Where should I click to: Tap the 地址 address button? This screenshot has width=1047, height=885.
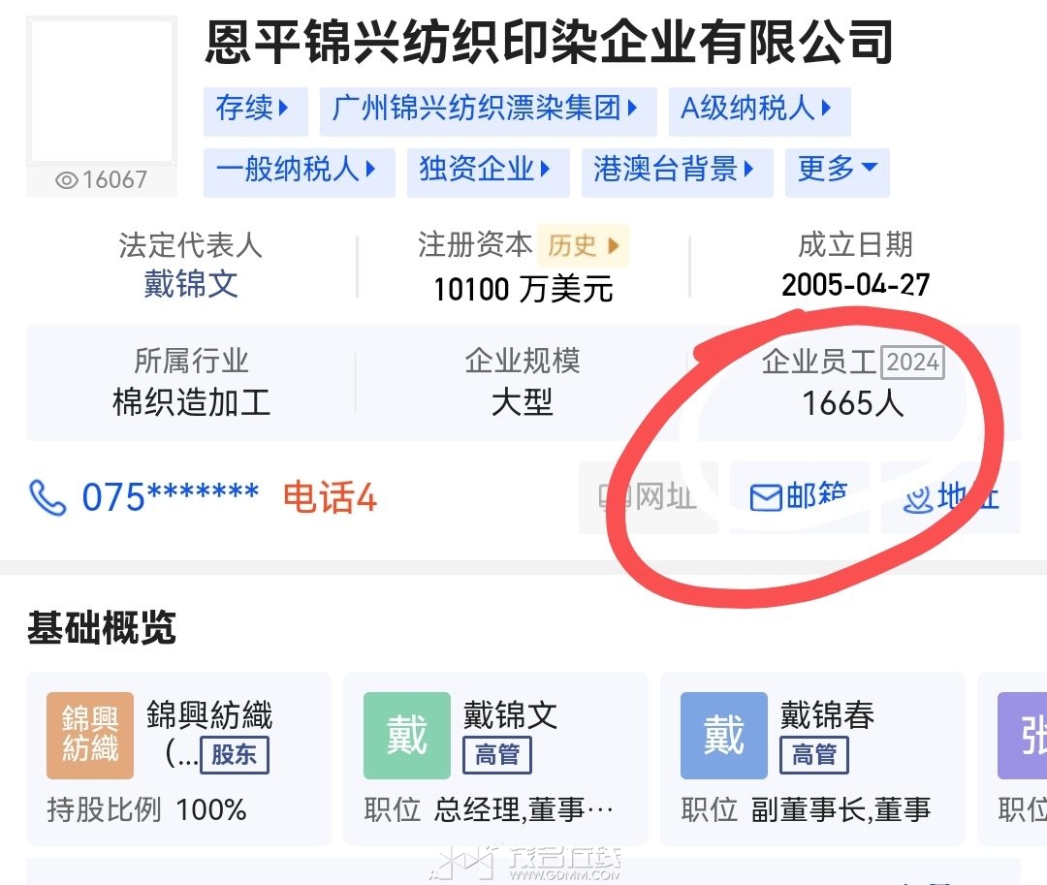click(951, 497)
